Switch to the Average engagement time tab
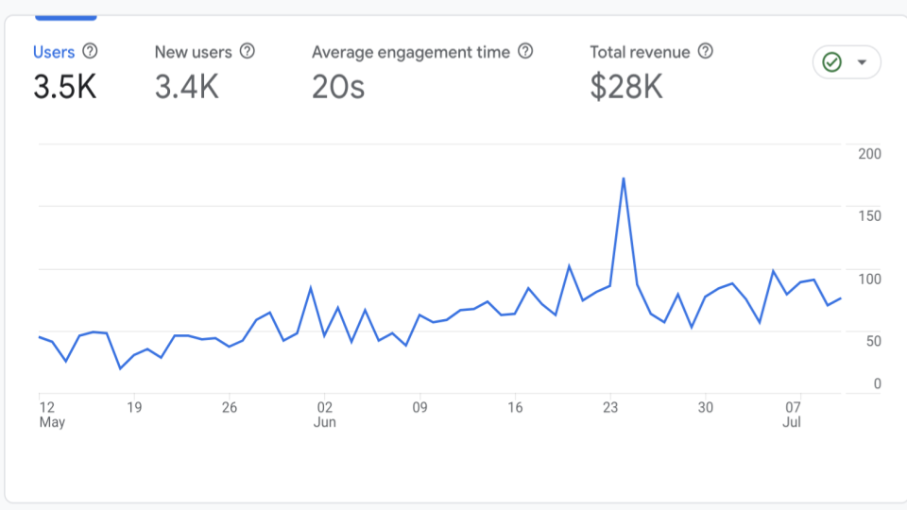 coord(412,52)
